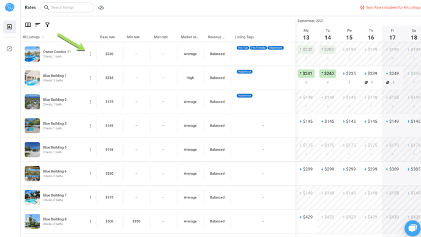Select Blue Building 1 $241 Monday rate
This screenshot has width=421, height=237.
pos(306,73)
